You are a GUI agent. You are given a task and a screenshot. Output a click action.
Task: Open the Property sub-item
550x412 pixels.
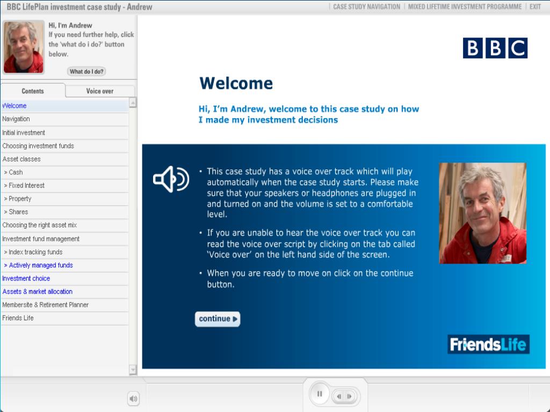[x=64, y=198]
